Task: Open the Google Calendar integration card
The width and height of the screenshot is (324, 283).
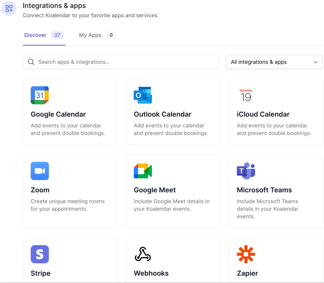Action: click(x=70, y=111)
